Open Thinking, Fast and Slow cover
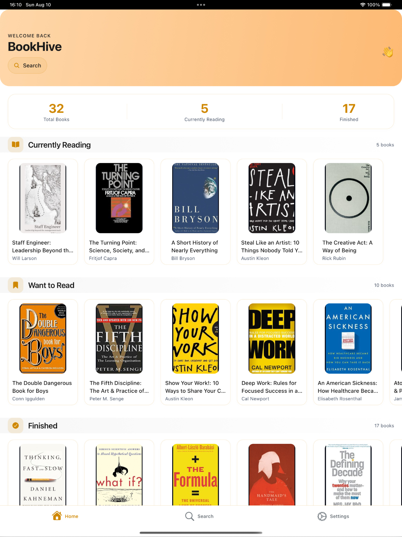Viewport: 402px width, 537px height. [x=43, y=475]
